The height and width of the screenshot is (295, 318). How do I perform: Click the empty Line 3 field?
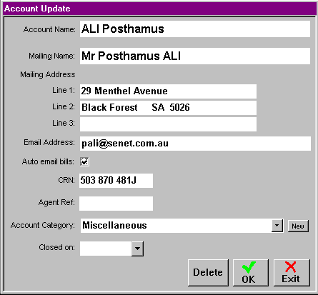pyautogui.click(x=168, y=124)
